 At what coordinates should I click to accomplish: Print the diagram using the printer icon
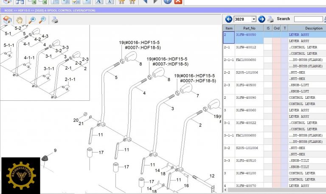(55, 19)
